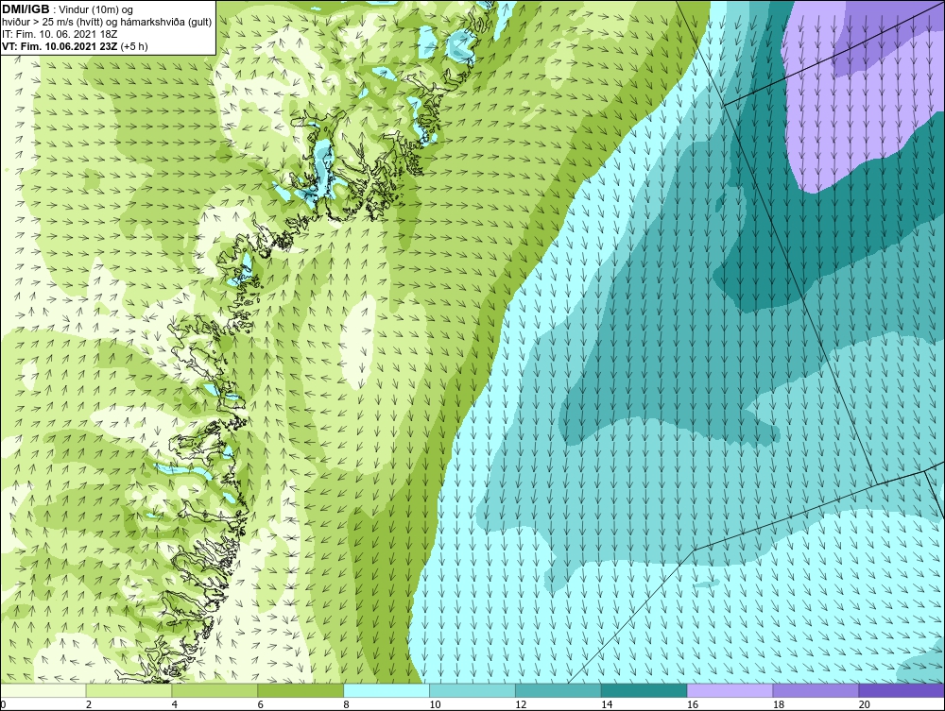Click the 16-18 m/s light purple swatch
This screenshot has height=711, width=945.
730,690
